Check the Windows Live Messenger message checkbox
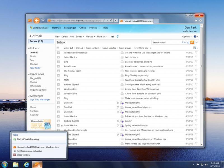 (58, 53)
